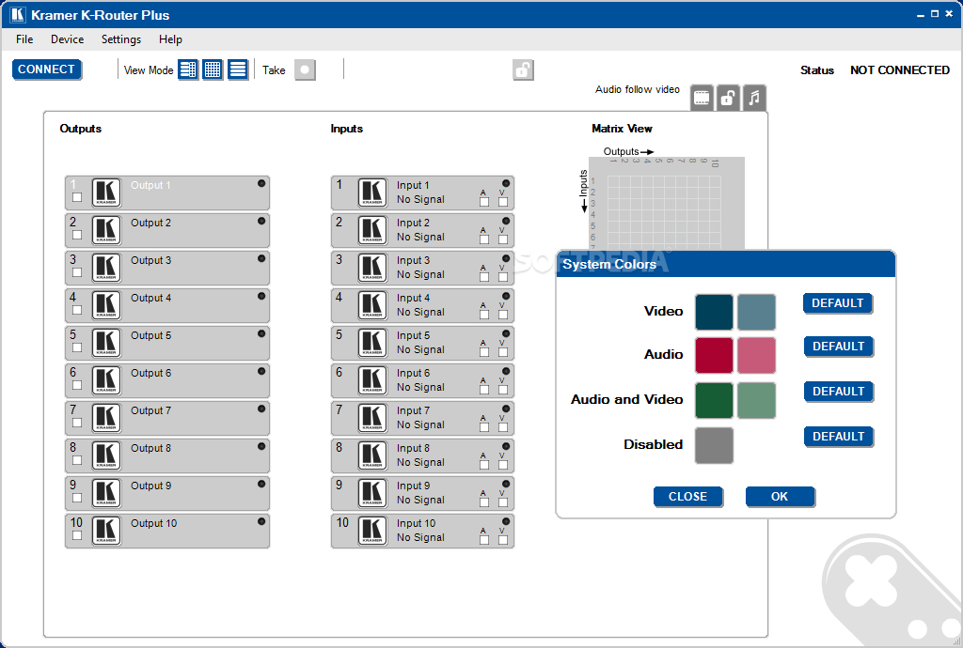Confirm System Colors with OK
The width and height of the screenshot is (963, 648).
pyautogui.click(x=780, y=497)
